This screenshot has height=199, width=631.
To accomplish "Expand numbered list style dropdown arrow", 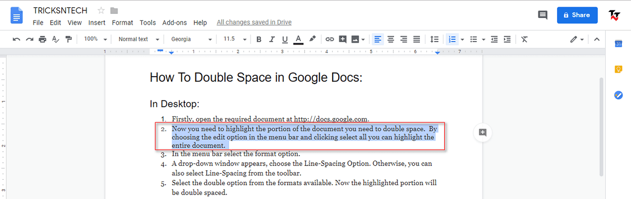I will tap(462, 39).
